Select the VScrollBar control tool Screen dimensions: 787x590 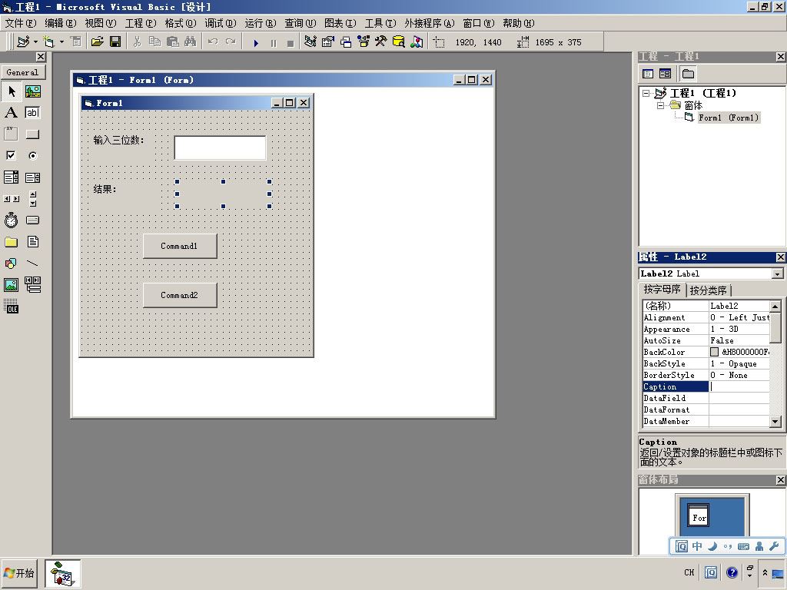point(32,199)
